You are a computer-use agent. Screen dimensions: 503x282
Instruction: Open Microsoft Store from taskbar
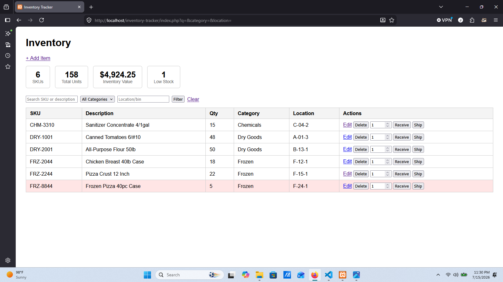click(x=273, y=275)
